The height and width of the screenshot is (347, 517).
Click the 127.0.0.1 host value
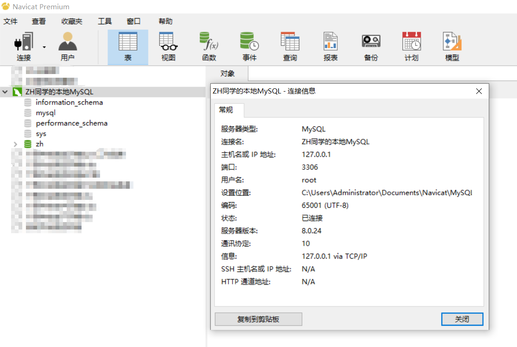pos(316,155)
